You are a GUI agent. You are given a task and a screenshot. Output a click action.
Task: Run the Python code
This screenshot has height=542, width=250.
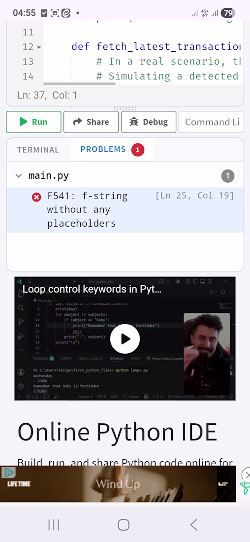[33, 122]
